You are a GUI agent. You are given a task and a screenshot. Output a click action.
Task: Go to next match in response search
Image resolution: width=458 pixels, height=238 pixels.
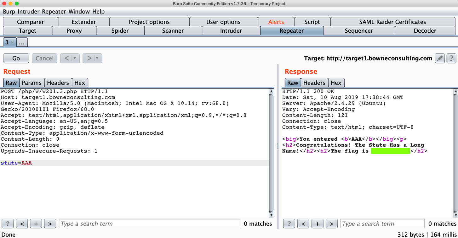point(331,224)
